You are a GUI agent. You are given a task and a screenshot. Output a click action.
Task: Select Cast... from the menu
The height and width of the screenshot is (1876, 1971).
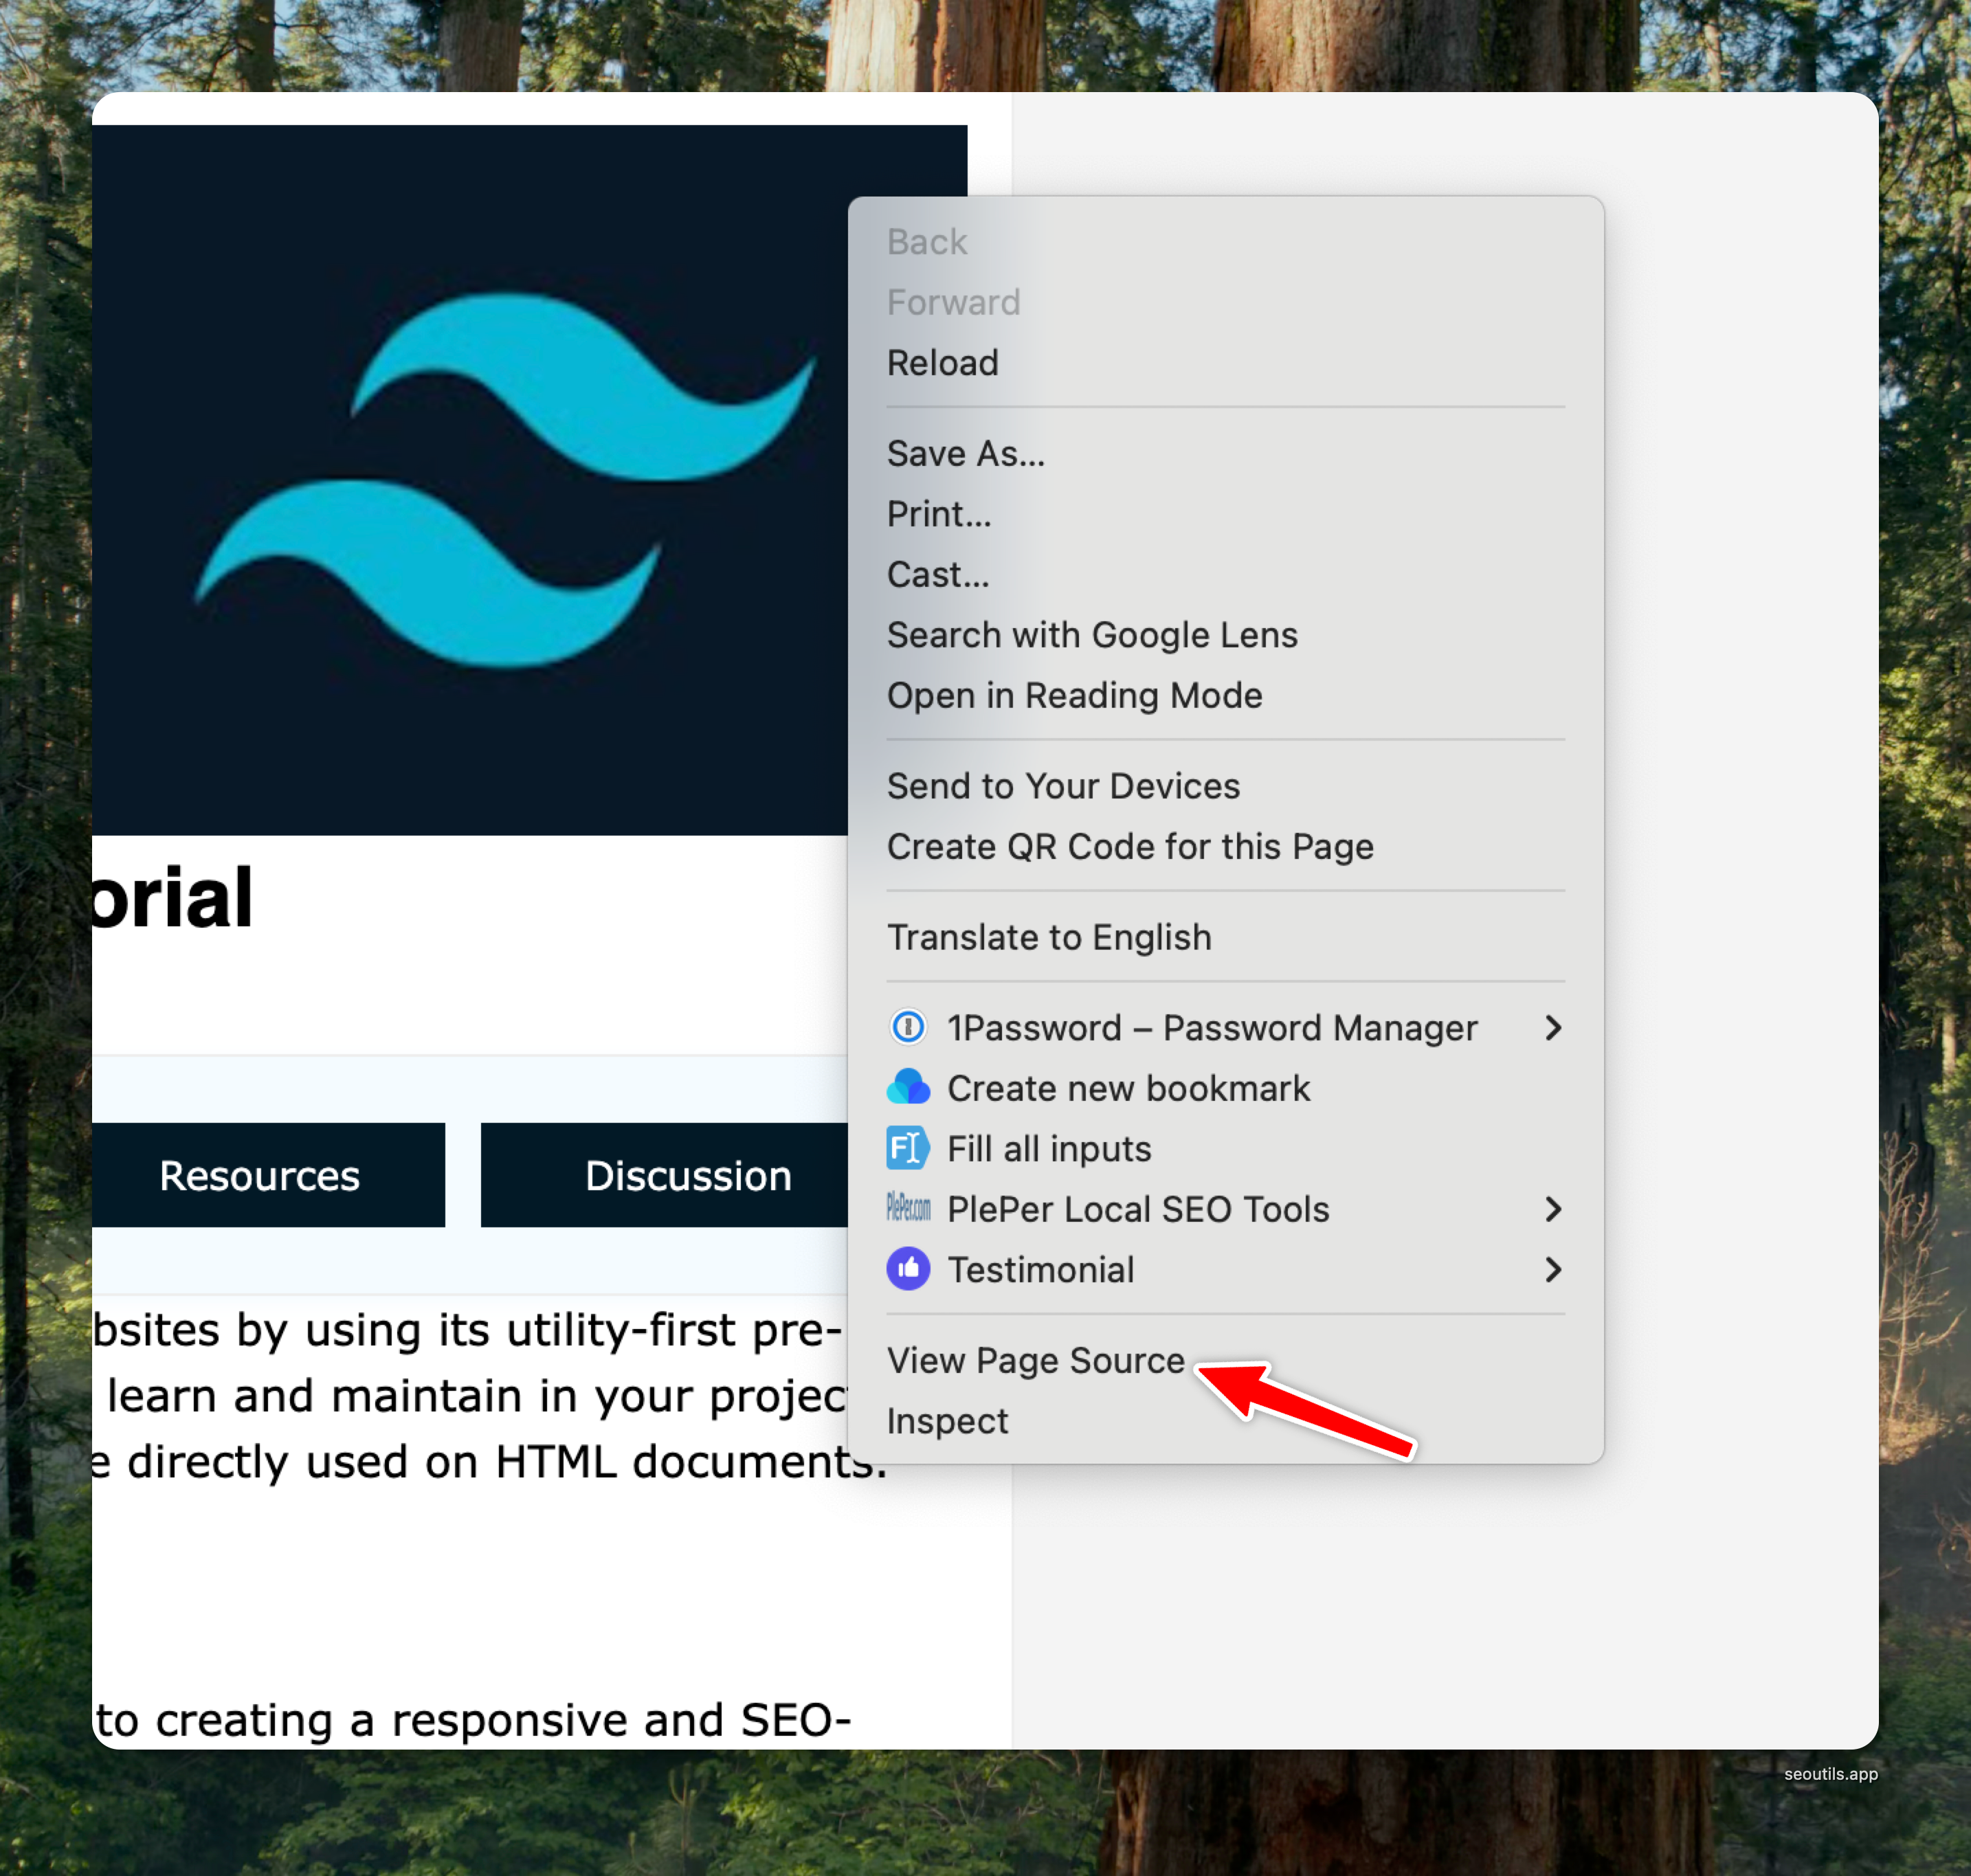click(x=937, y=574)
